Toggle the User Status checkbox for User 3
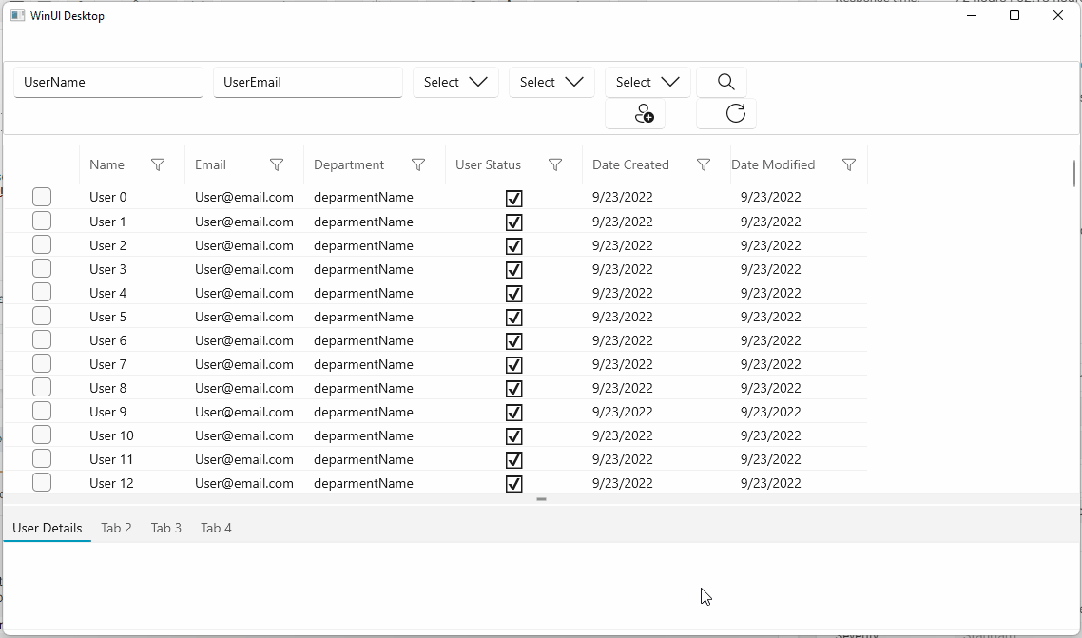 (514, 270)
